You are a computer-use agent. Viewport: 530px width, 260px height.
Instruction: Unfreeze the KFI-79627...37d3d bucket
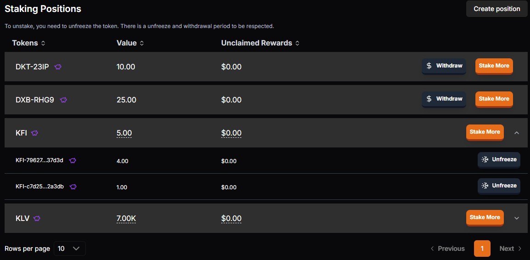pyautogui.click(x=499, y=159)
